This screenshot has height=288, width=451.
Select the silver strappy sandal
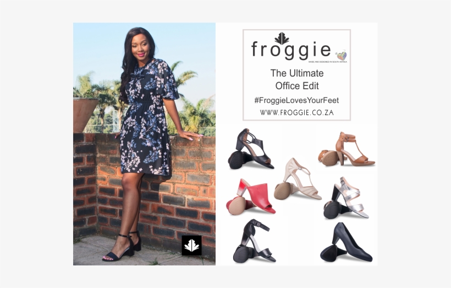pos(346,198)
